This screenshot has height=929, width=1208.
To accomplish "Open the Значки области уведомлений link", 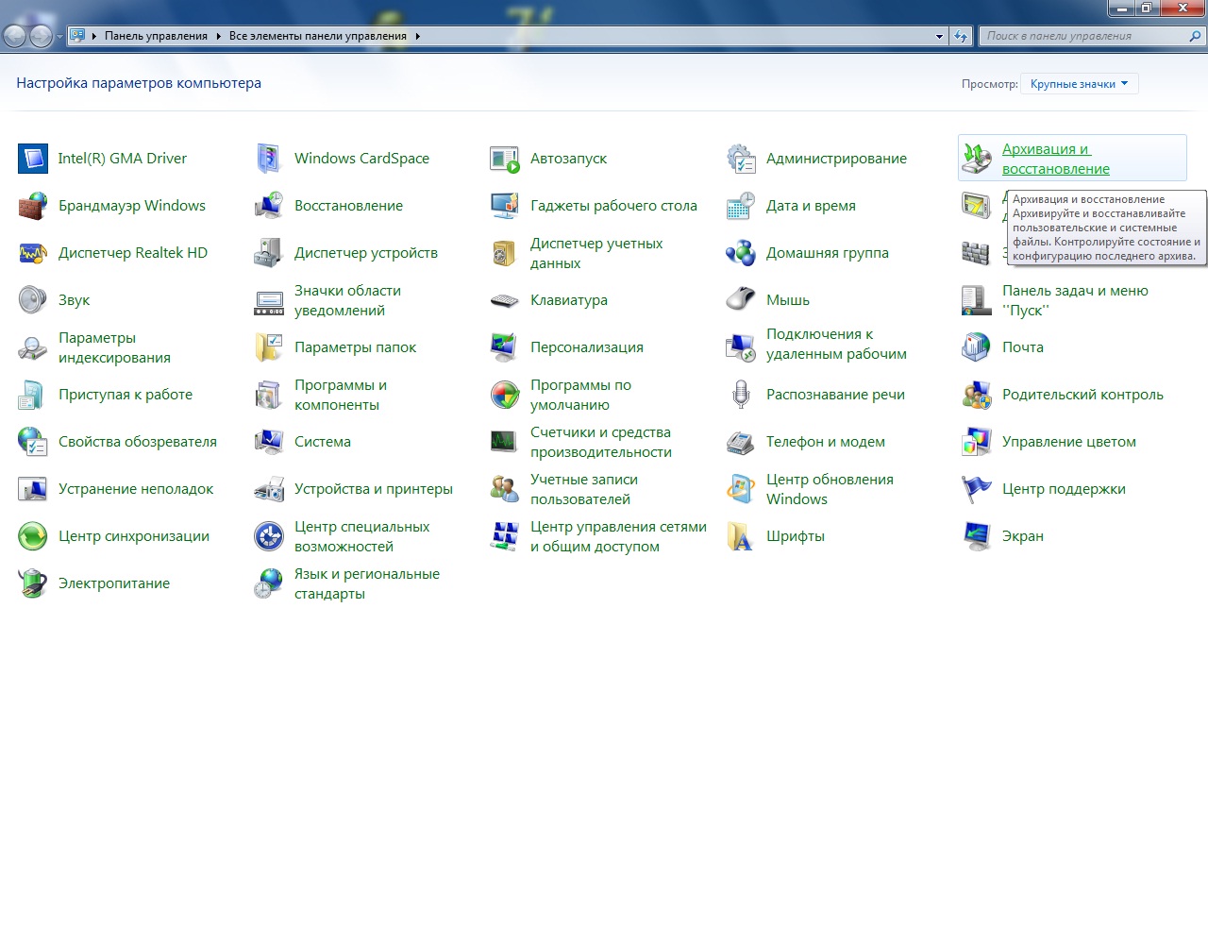I will pos(347,300).
